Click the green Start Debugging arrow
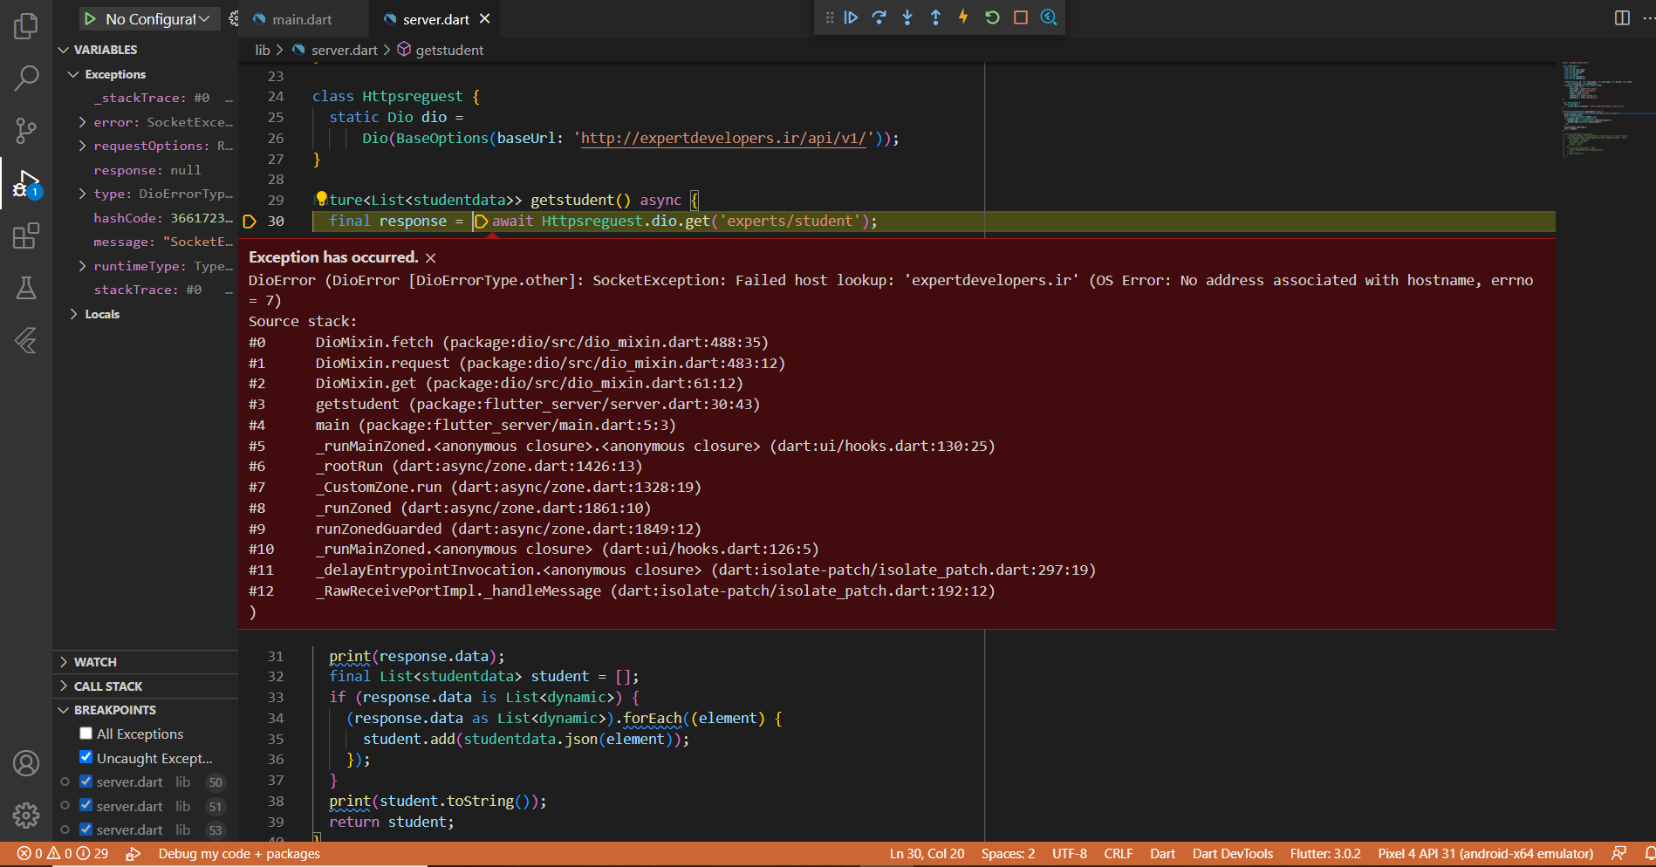The image size is (1656, 867). (90, 18)
